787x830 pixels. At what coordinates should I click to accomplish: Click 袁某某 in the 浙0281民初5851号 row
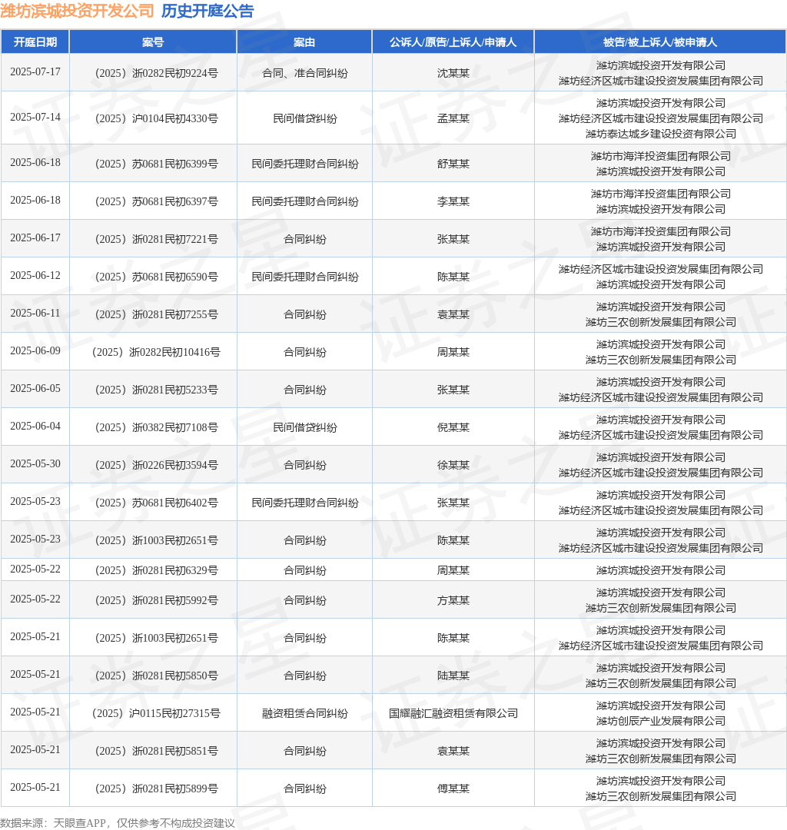[453, 751]
